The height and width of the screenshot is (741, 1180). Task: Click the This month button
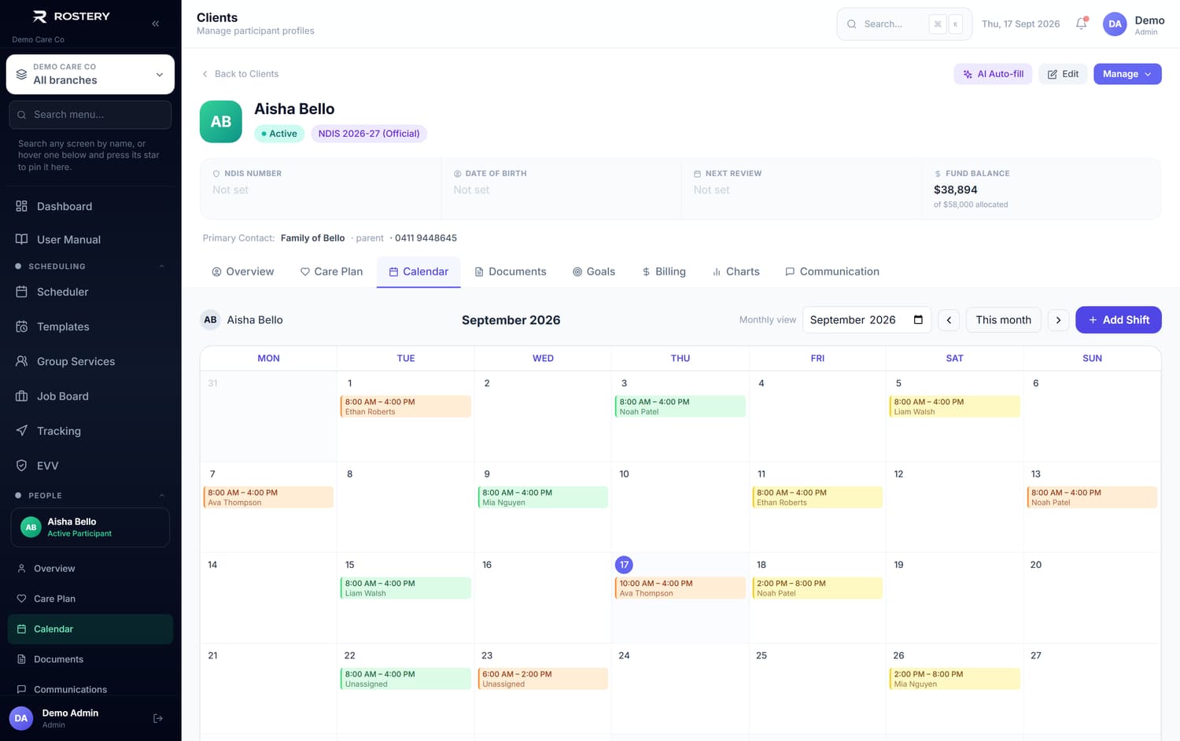coord(1003,320)
